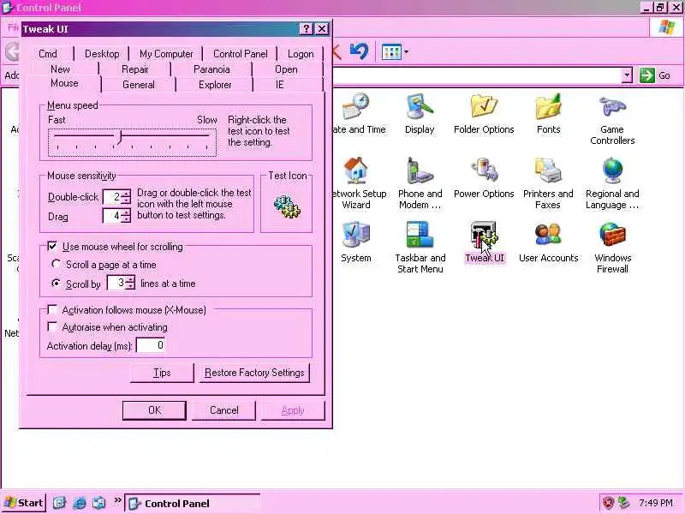
Task: Open the Fonts folder icon
Action: click(548, 106)
